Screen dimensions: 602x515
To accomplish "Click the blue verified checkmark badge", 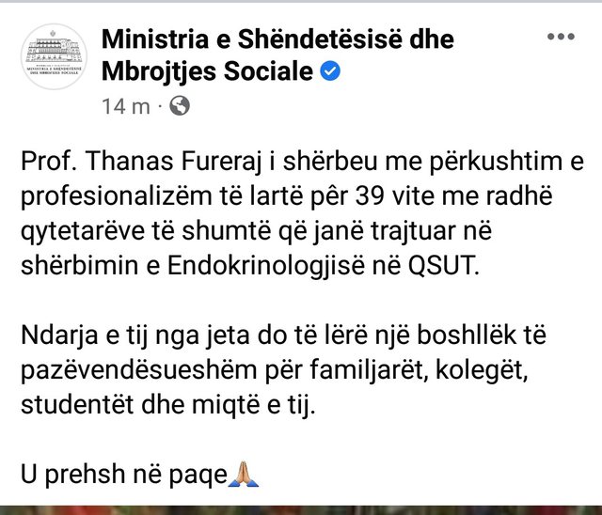I will tap(330, 70).
